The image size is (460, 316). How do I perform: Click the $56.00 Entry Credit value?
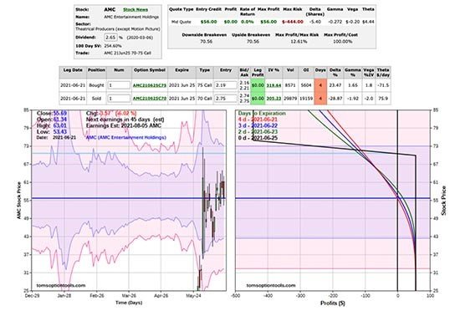pyautogui.click(x=208, y=22)
